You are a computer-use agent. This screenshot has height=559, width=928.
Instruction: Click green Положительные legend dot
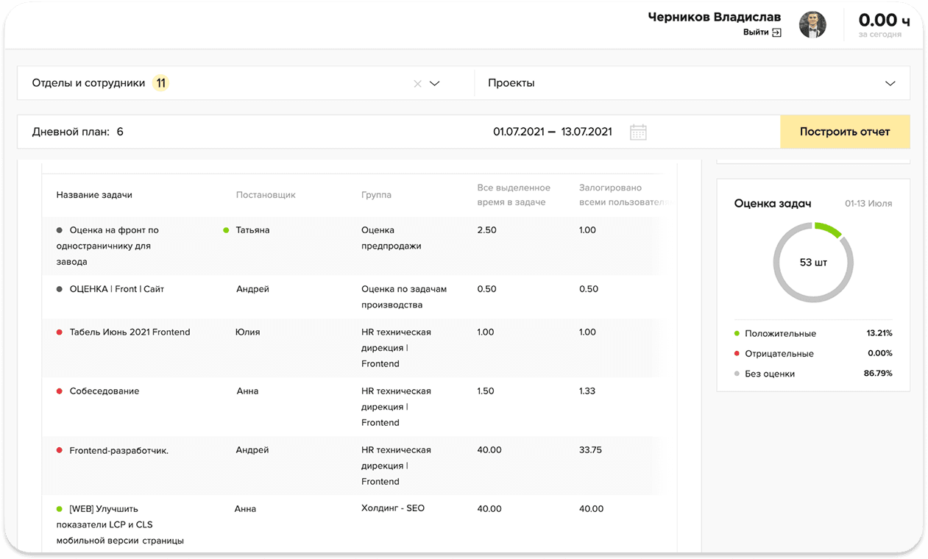click(x=737, y=333)
